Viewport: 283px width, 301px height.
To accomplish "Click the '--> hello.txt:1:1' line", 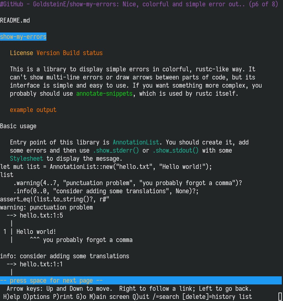I will pyautogui.click(x=35, y=264).
